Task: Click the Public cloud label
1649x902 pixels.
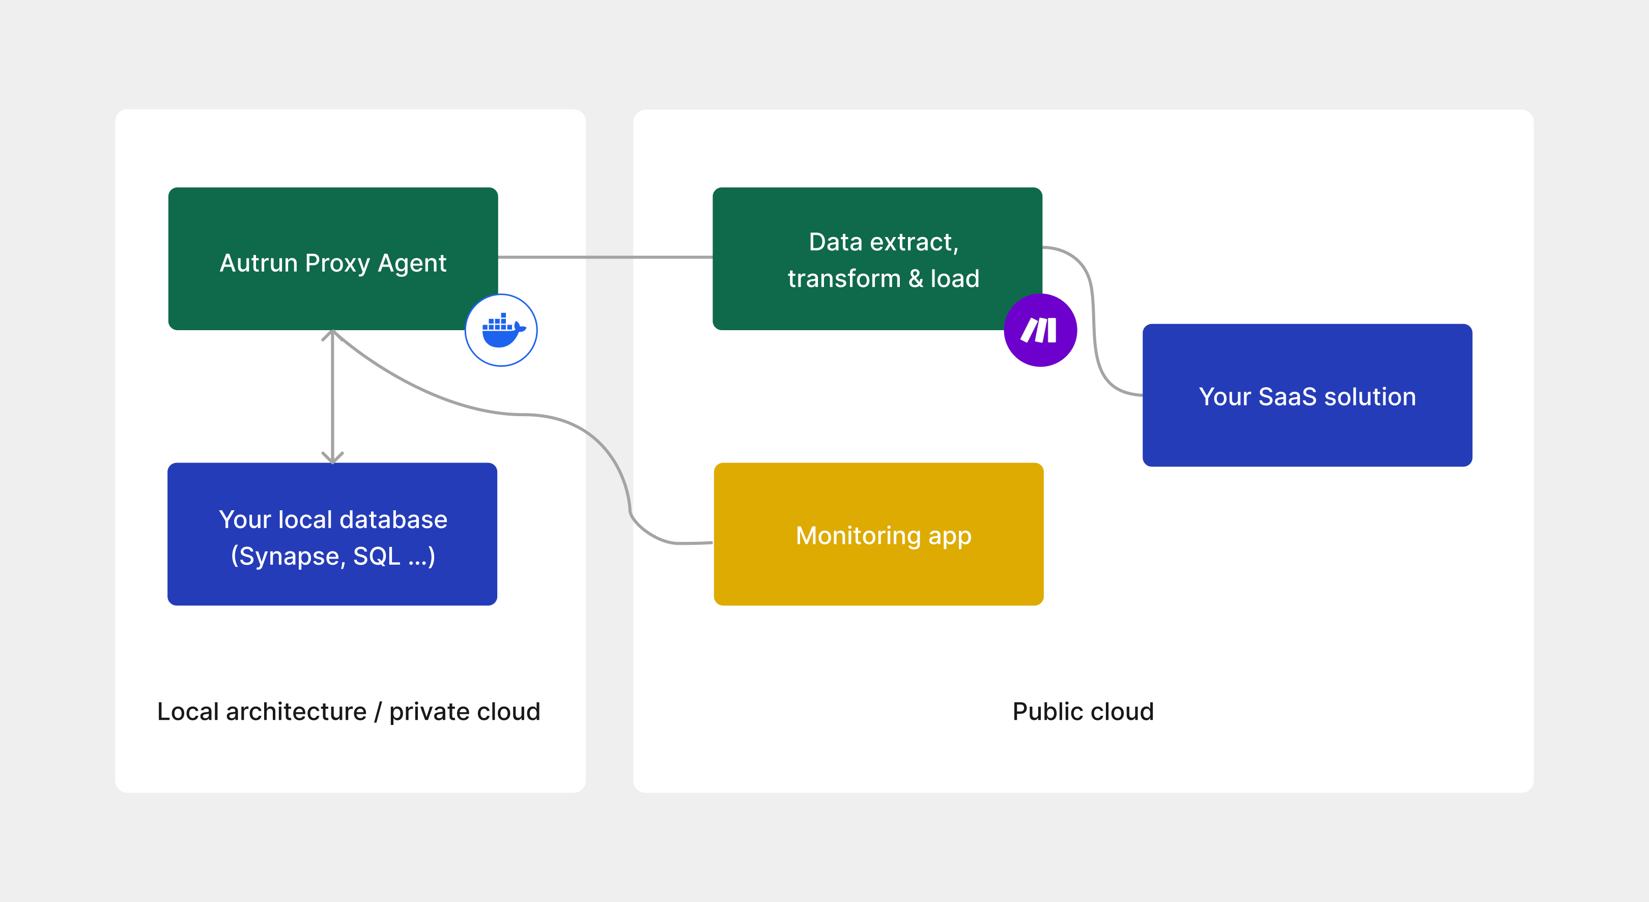Action: coord(1083,711)
